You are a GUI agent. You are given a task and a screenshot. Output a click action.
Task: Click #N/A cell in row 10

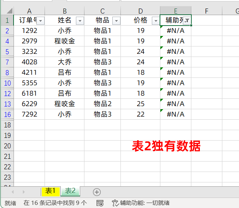tap(175, 83)
